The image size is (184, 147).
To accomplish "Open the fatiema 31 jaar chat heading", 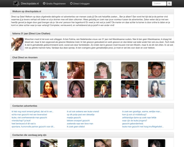I will pyautogui.click(x=31, y=34).
